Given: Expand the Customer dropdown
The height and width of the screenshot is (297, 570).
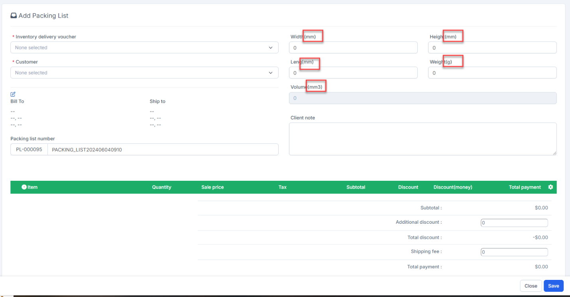Looking at the screenshot, I should (144, 73).
